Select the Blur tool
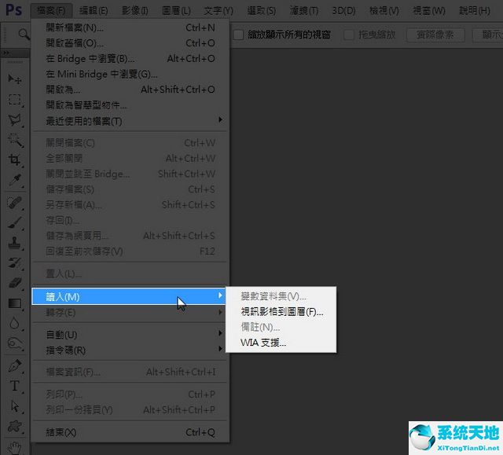Viewport: 503px width, 455px height. [14, 323]
